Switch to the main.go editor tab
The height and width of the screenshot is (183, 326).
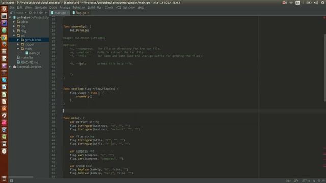(60, 13)
